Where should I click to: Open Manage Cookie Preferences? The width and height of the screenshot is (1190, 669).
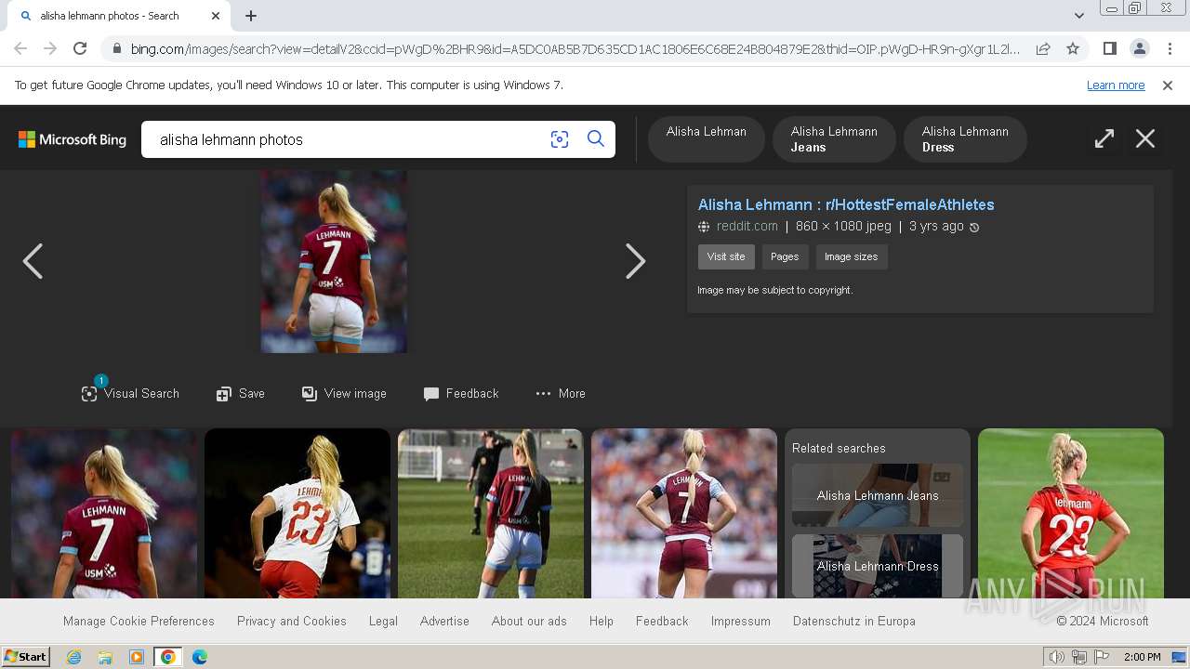point(139,621)
